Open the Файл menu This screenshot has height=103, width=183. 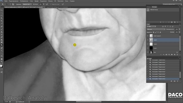coord(6,1)
